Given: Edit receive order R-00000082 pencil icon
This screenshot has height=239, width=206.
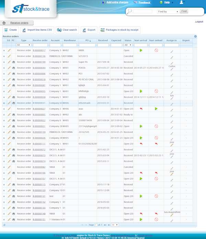Looking at the screenshot, I should [9, 167].
